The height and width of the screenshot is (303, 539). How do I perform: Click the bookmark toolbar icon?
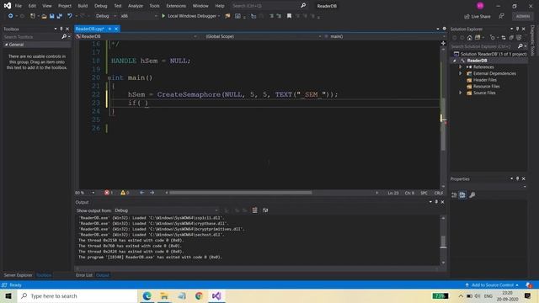coord(289,16)
